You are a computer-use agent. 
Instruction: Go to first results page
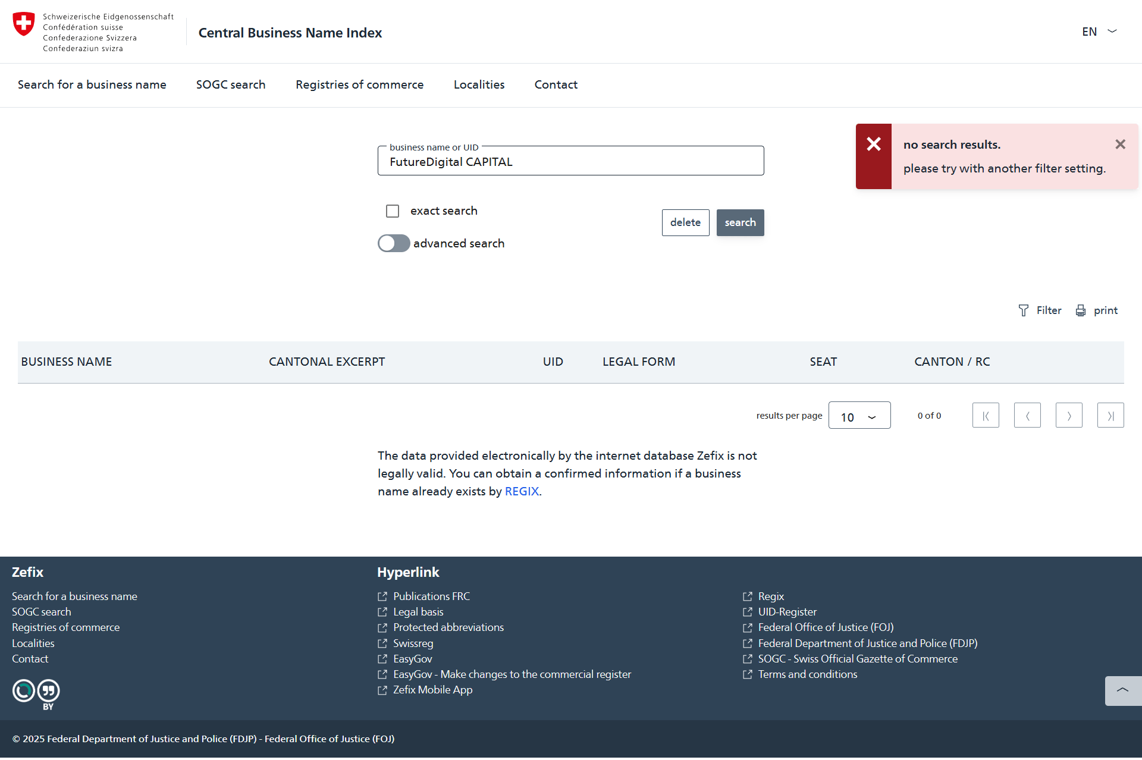point(986,415)
